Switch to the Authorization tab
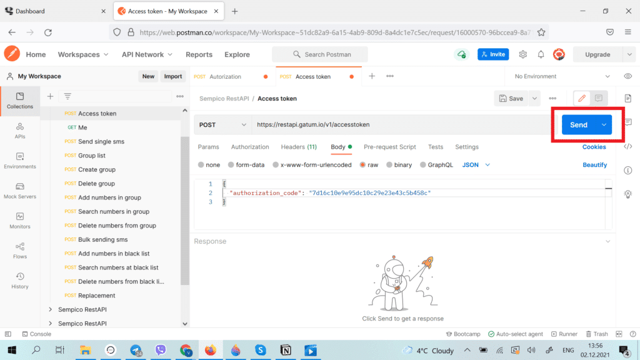 point(250,147)
